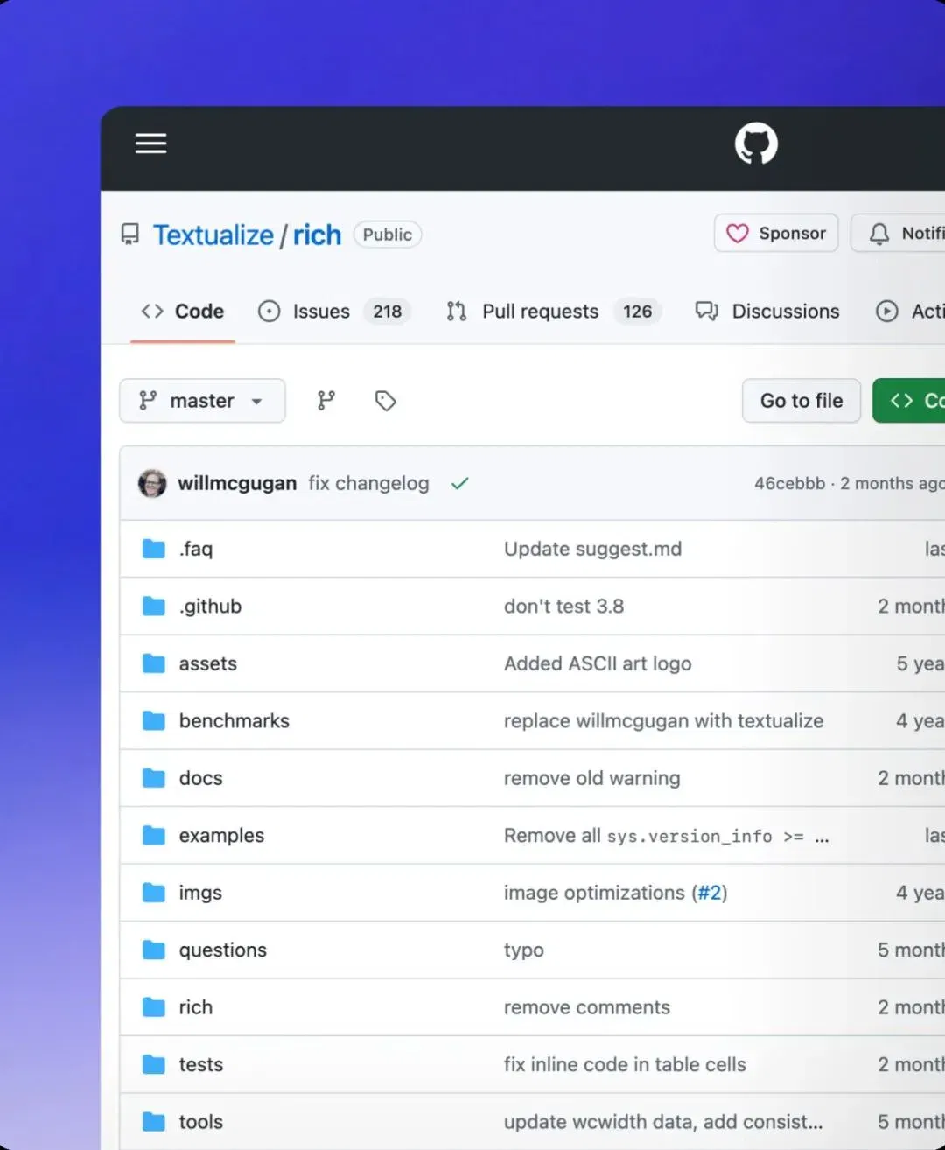Open the .github folder
This screenshot has height=1150, width=945.
[x=210, y=607]
